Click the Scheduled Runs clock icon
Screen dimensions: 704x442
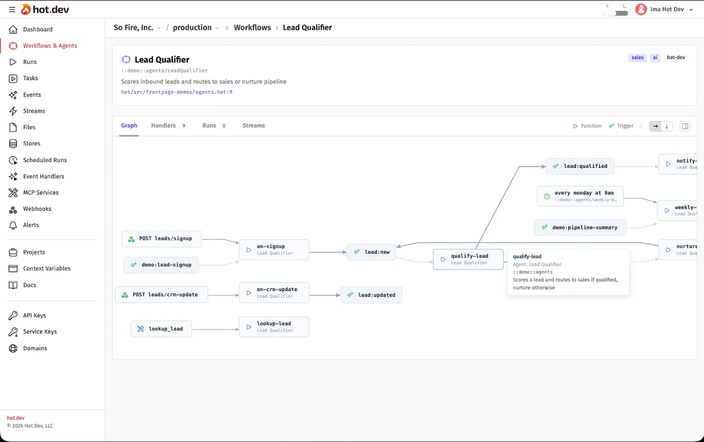[x=13, y=160]
